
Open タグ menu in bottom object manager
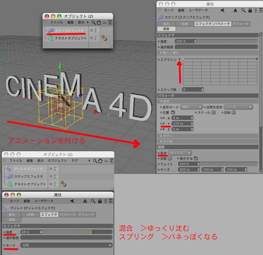click(x=75, y=160)
